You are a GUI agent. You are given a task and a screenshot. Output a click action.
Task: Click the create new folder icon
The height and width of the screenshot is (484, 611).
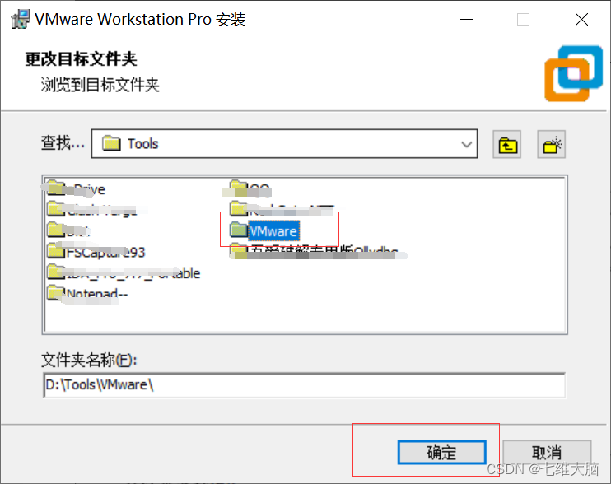point(552,145)
